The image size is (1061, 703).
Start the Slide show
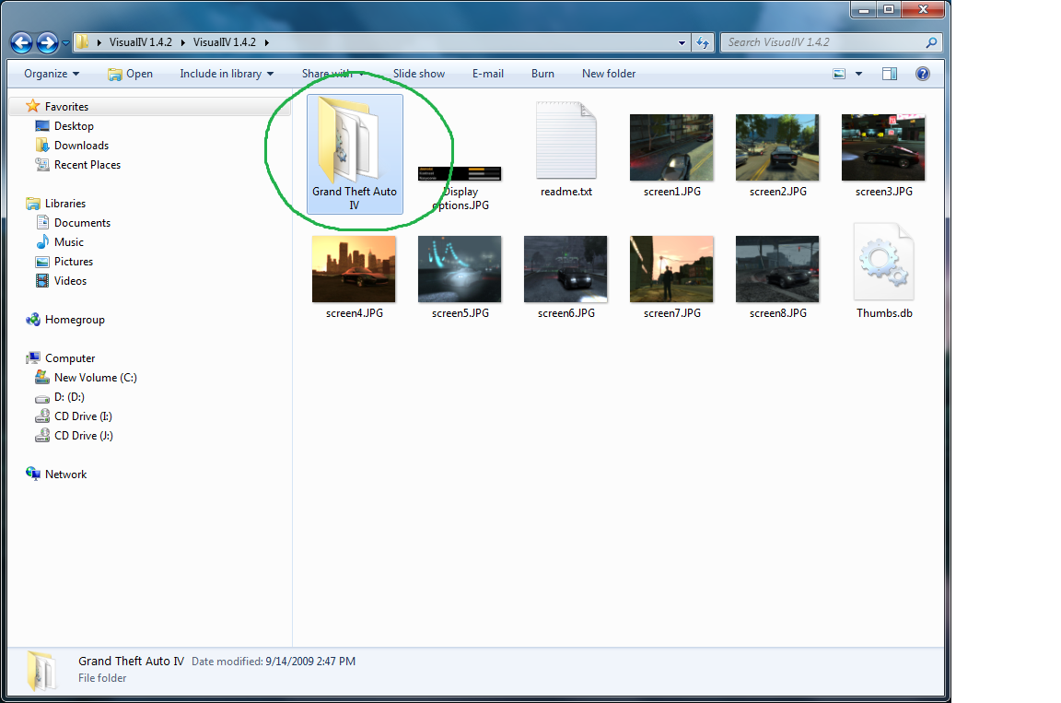(x=419, y=74)
